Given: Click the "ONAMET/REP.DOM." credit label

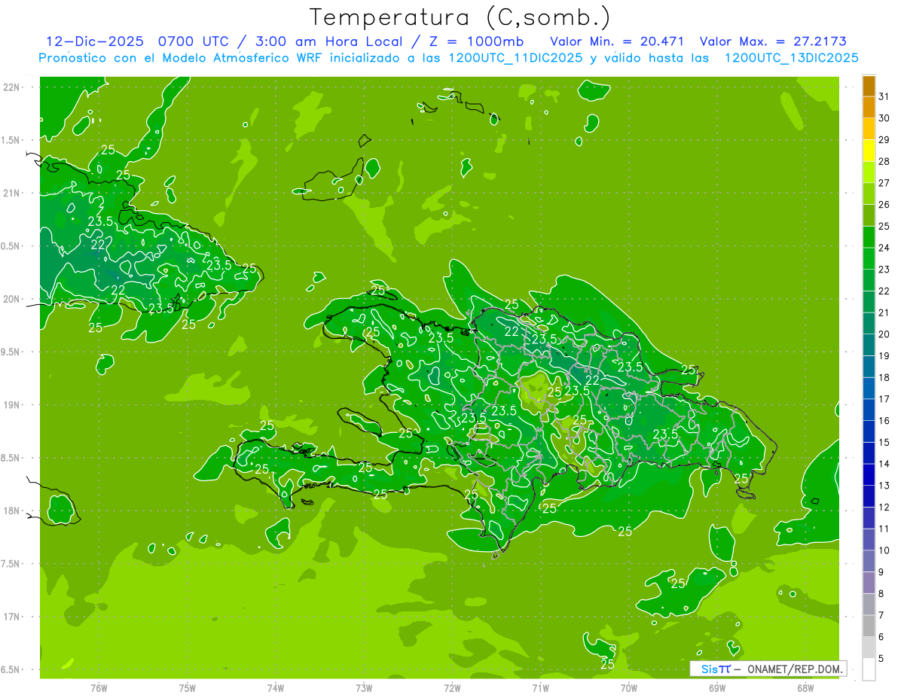Looking at the screenshot, I should [795, 669].
